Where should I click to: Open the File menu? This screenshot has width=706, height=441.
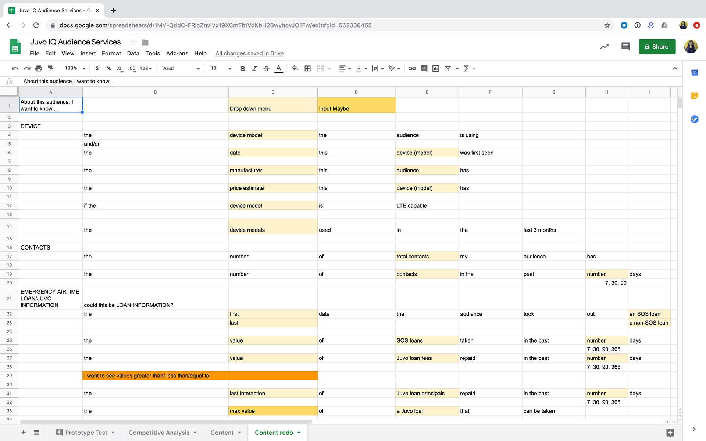(35, 53)
